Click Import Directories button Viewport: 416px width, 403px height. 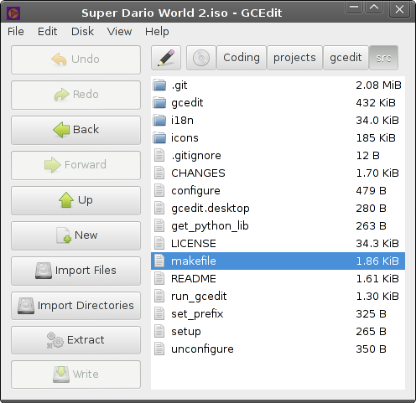pyautogui.click(x=75, y=306)
